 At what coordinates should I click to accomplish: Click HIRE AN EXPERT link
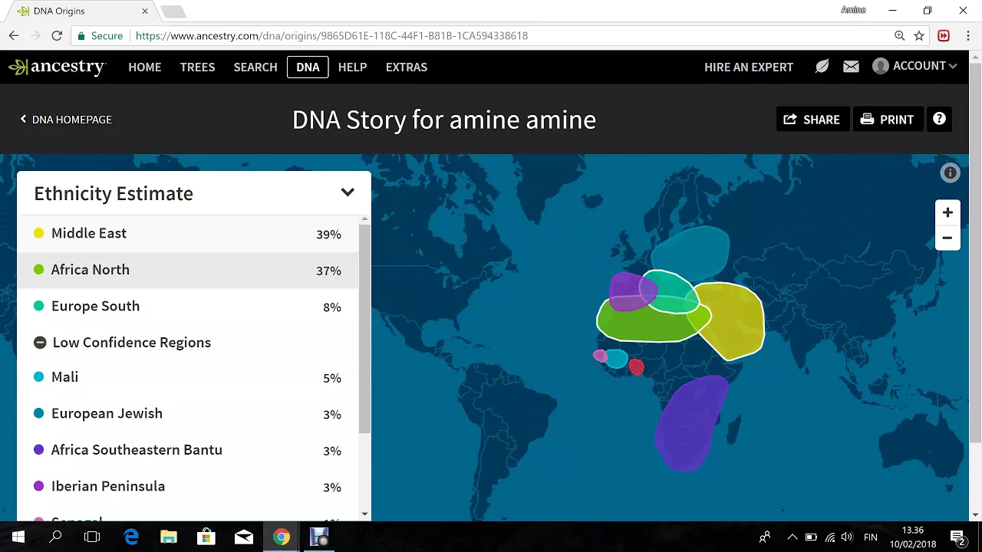pyautogui.click(x=748, y=67)
